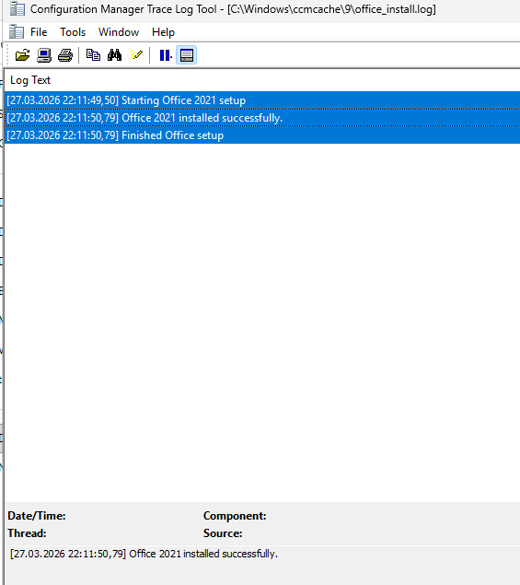The width and height of the screenshot is (520, 585).
Task: Click the Log Text column header
Action: 262,80
